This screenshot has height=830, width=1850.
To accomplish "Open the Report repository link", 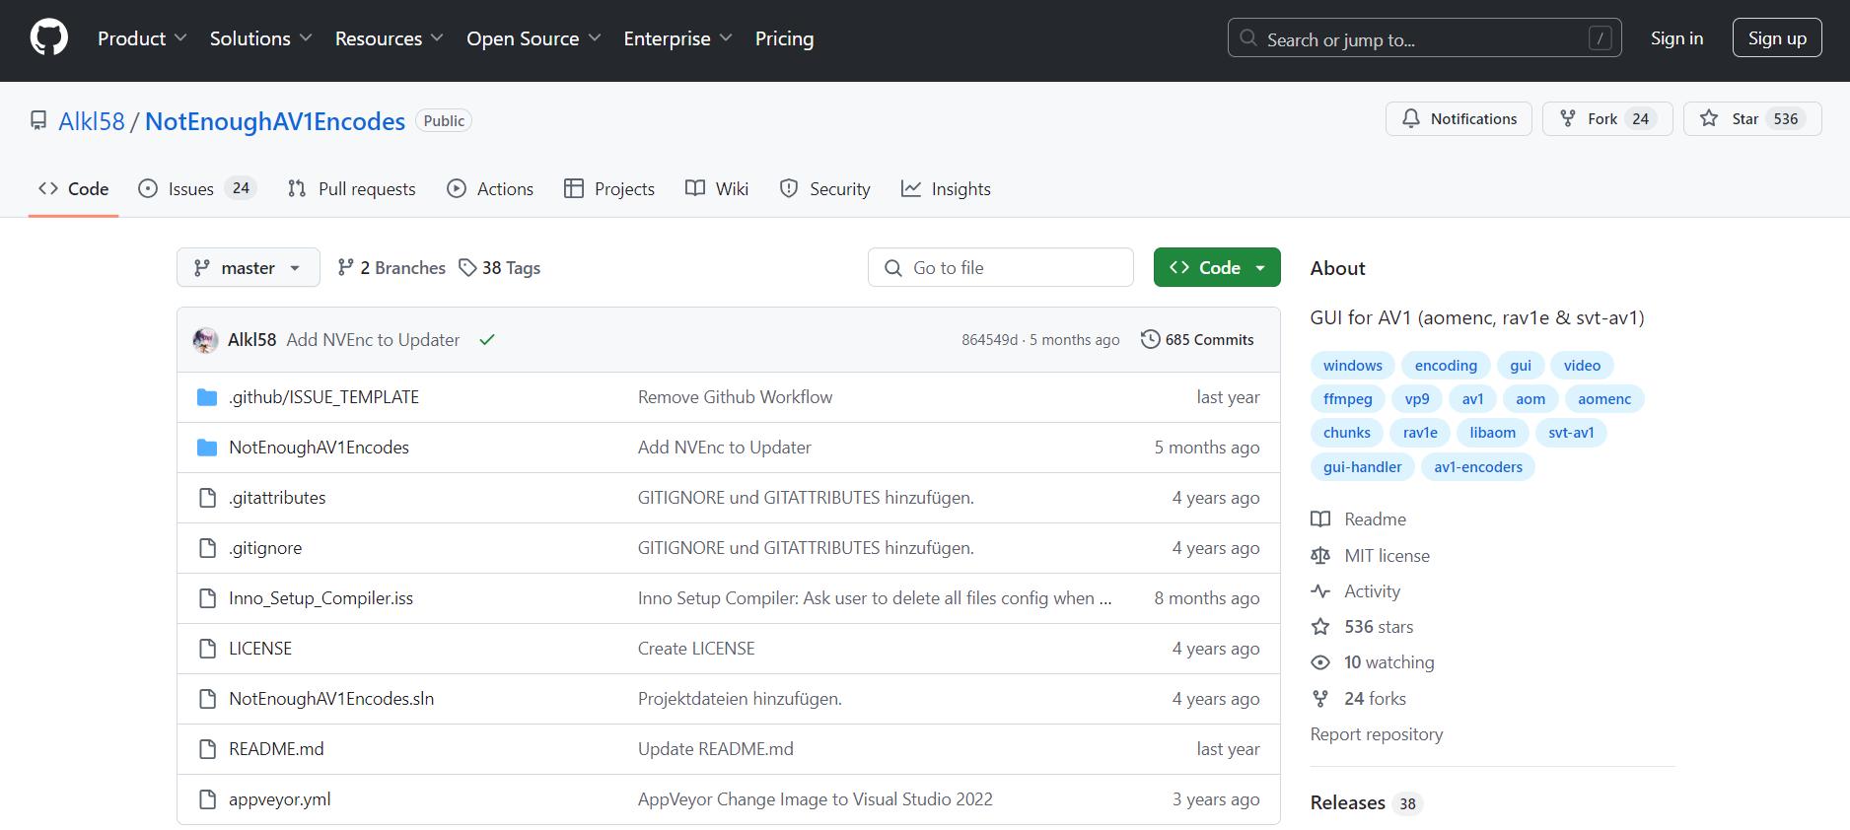I will 1377,734.
